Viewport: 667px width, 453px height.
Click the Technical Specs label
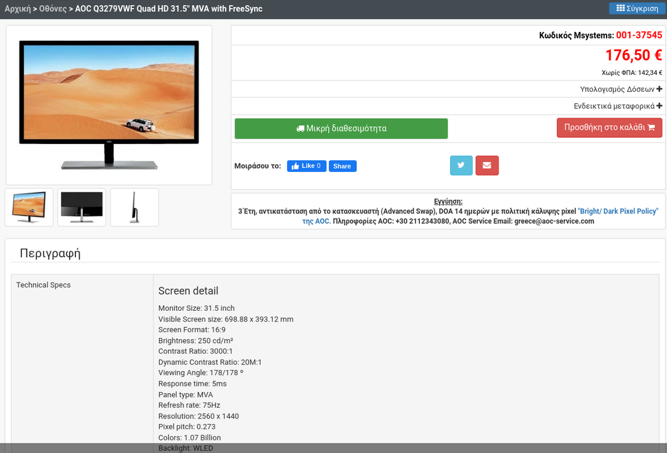click(43, 285)
